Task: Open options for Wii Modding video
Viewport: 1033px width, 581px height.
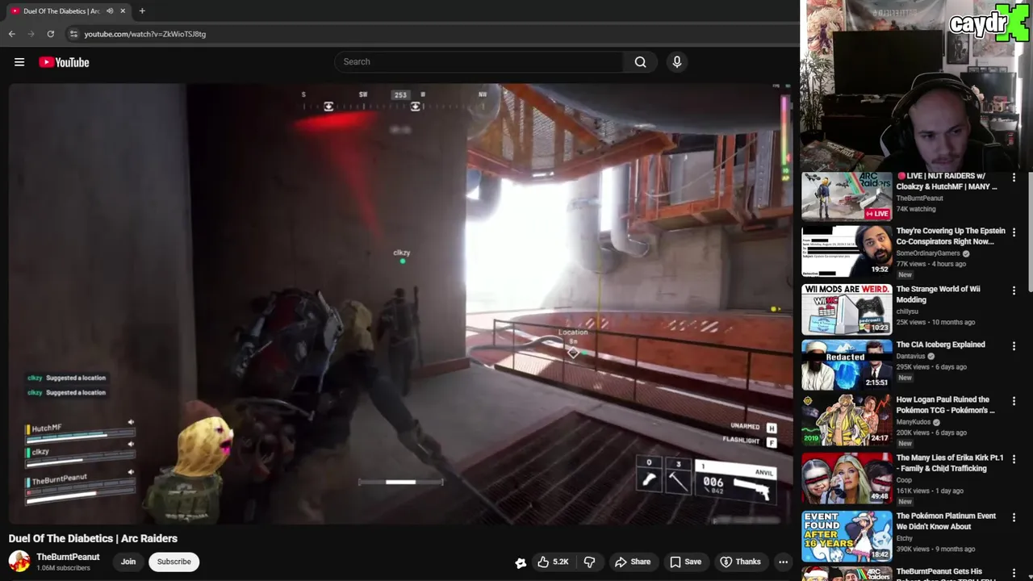Action: pyautogui.click(x=1014, y=290)
